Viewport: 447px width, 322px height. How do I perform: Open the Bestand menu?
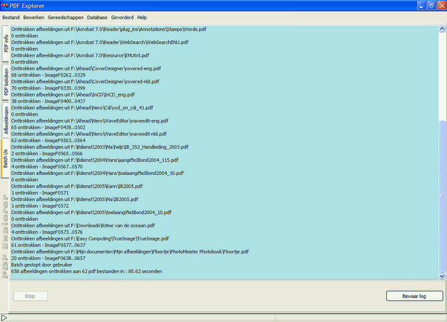pyautogui.click(x=11, y=16)
